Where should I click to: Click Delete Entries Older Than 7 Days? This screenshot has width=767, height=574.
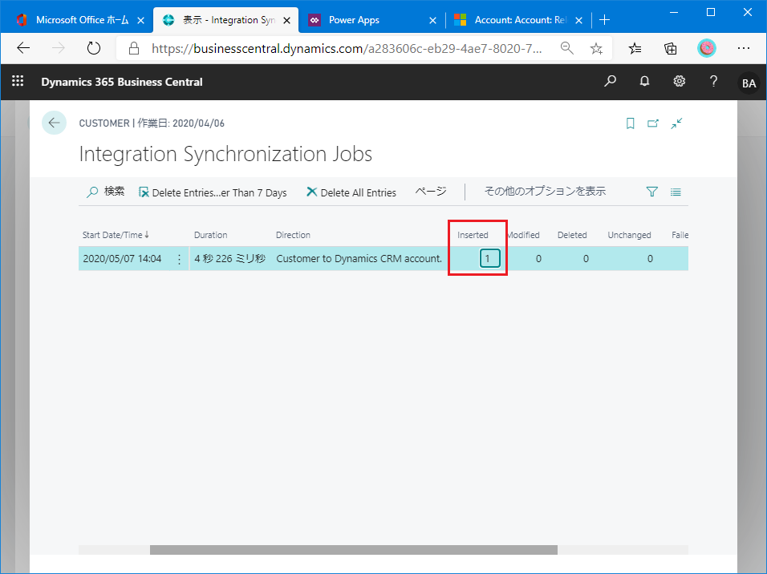(213, 192)
